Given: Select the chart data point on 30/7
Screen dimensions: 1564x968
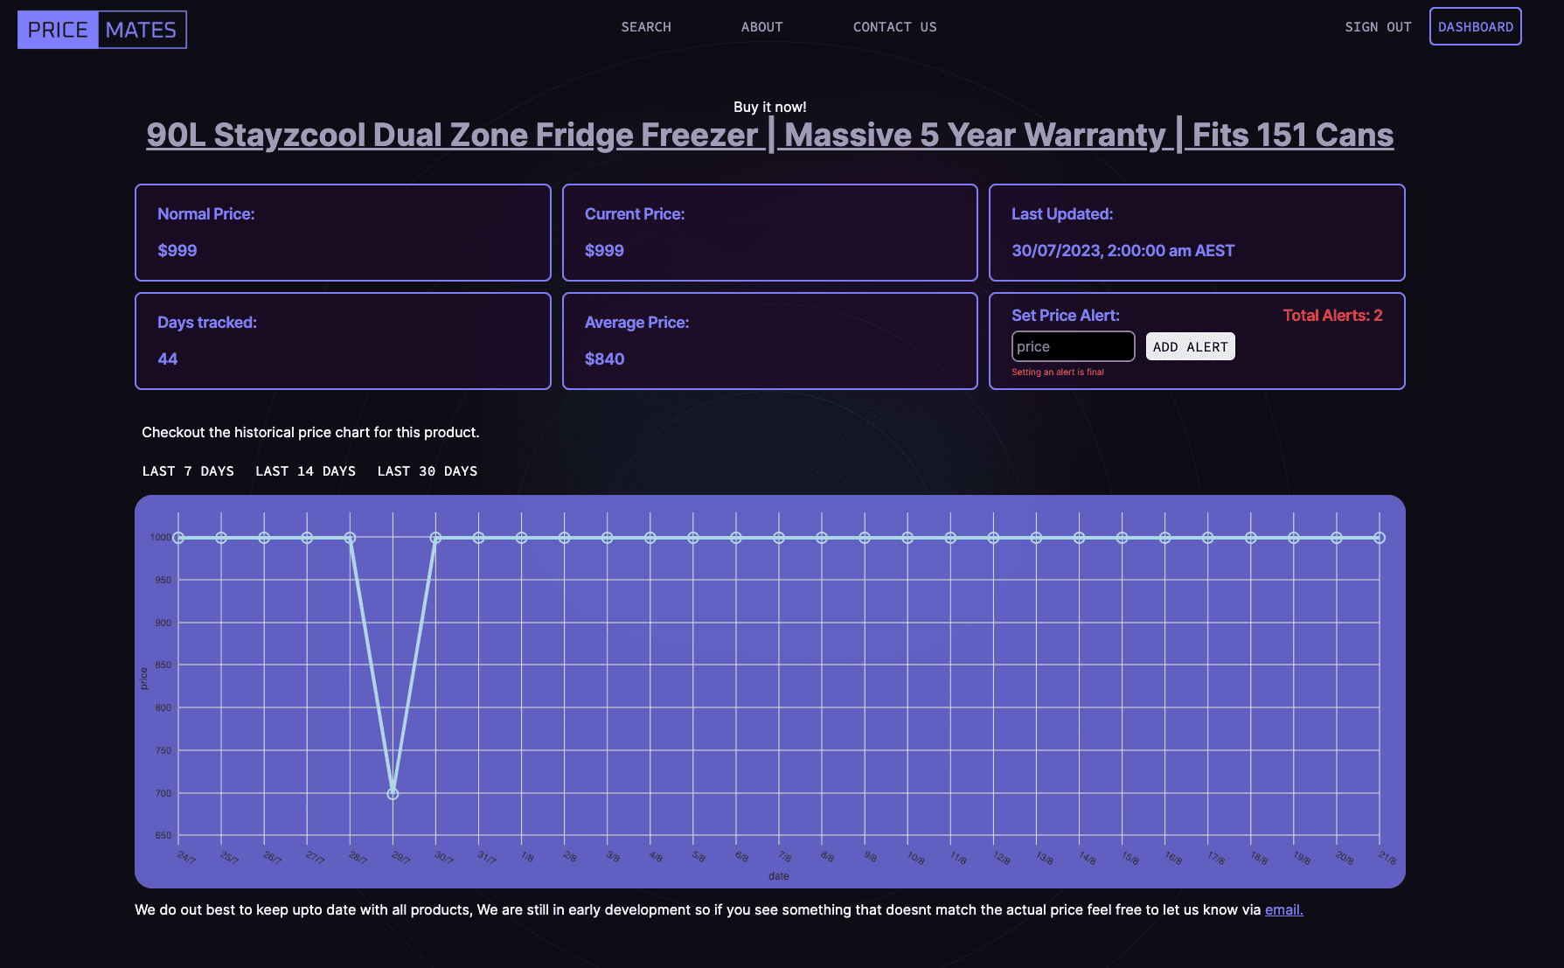Looking at the screenshot, I should pyautogui.click(x=435, y=538).
